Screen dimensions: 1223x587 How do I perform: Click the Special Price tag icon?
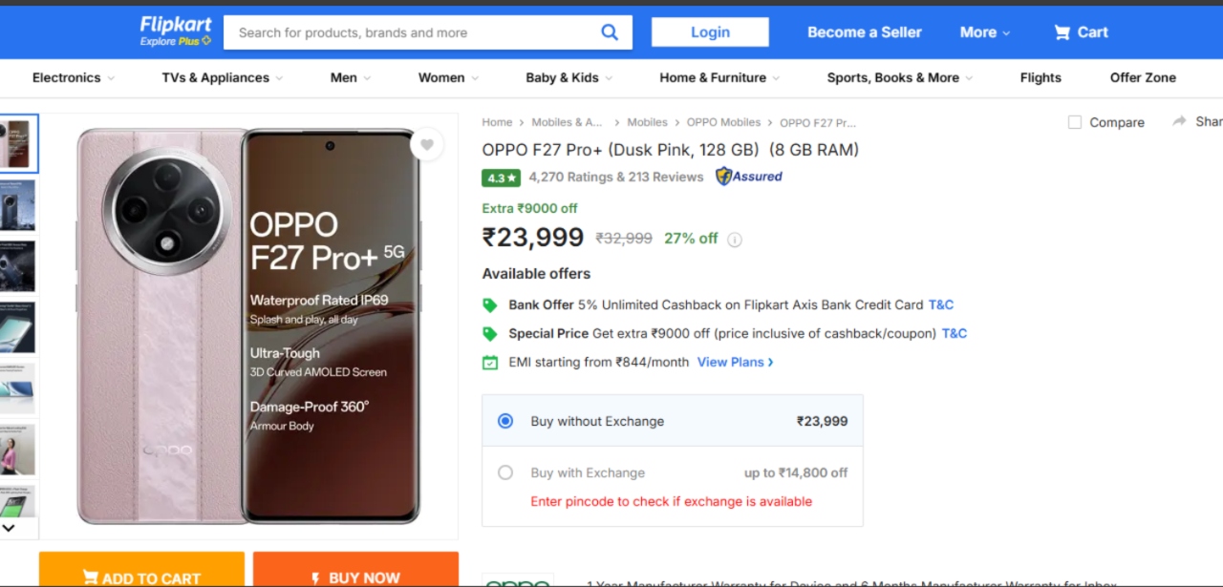tap(490, 334)
